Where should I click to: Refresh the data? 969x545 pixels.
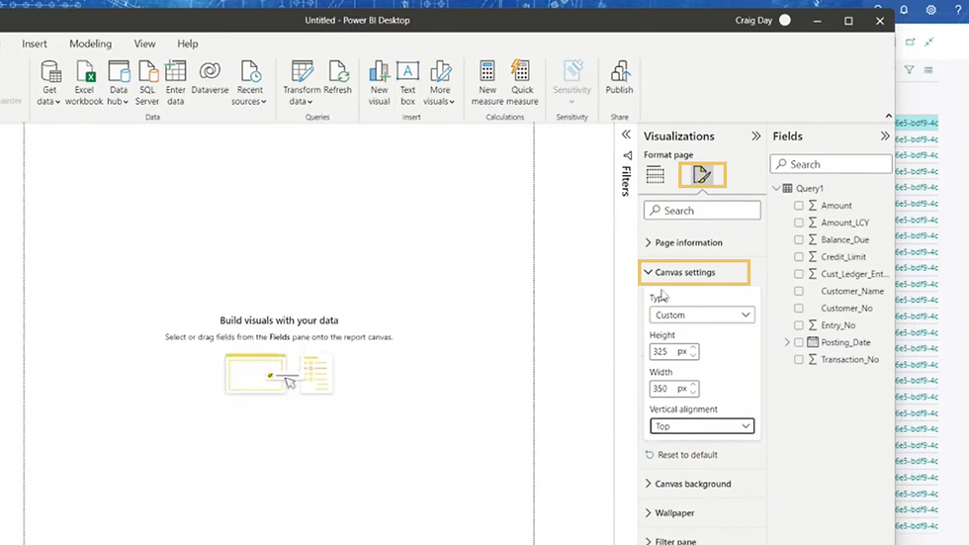coord(337,78)
